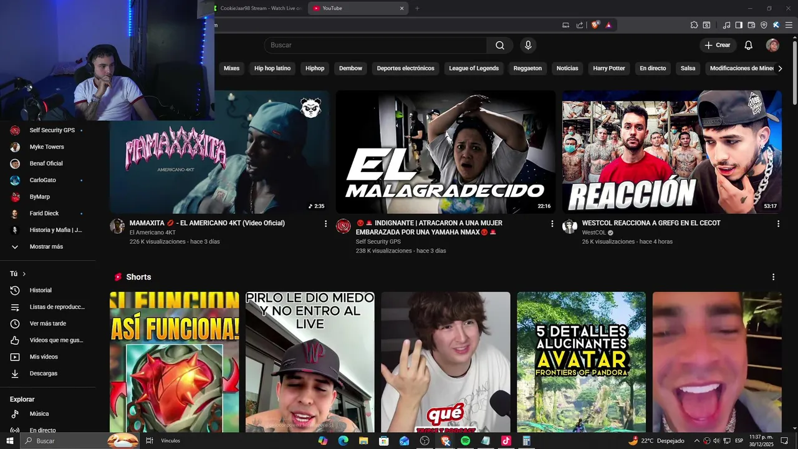Open the Spotify taskbar icon

coord(465,441)
